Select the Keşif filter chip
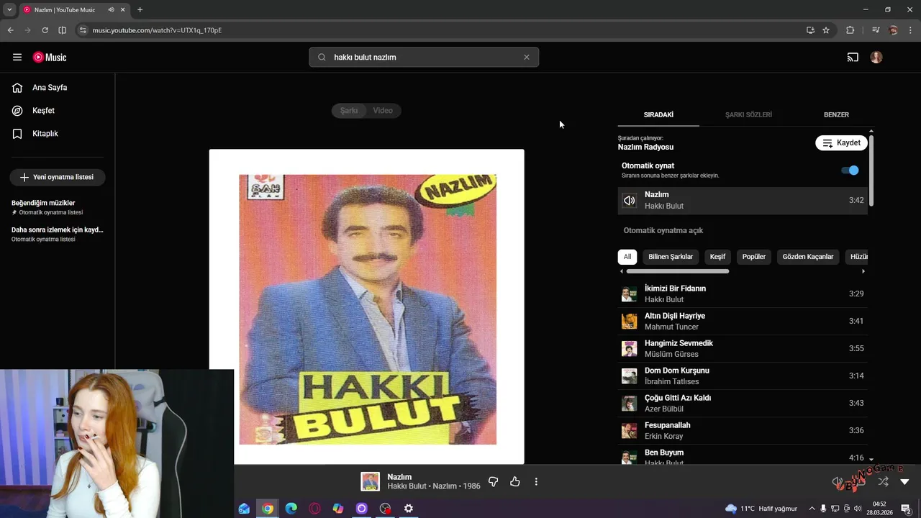The width and height of the screenshot is (921, 518). [717, 257]
